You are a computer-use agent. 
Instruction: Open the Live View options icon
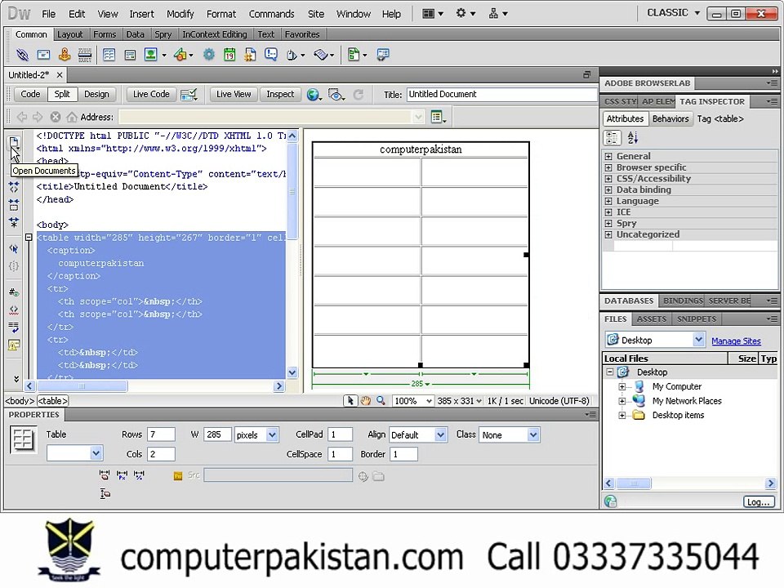click(x=189, y=94)
